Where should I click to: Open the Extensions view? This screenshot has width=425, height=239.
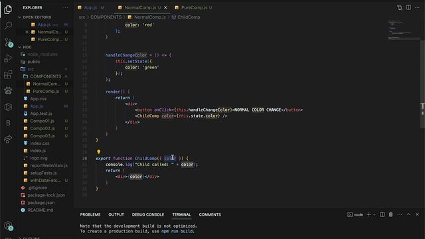8,74
